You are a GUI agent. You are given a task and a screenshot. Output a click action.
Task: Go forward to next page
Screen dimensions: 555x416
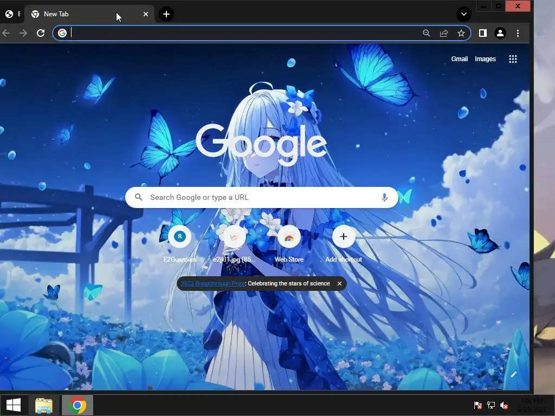pyautogui.click(x=23, y=33)
